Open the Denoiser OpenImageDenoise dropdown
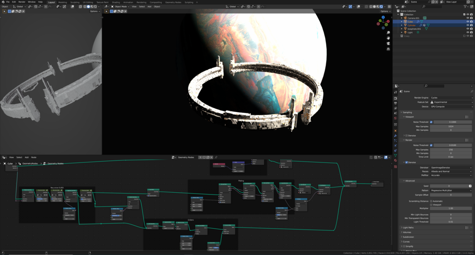This screenshot has width=475, height=255. [x=451, y=168]
